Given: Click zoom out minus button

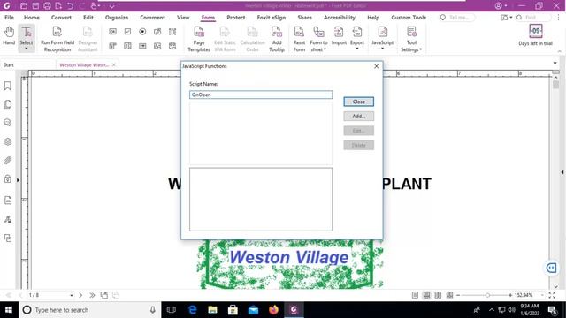Looking at the screenshot, I should click(458, 295).
